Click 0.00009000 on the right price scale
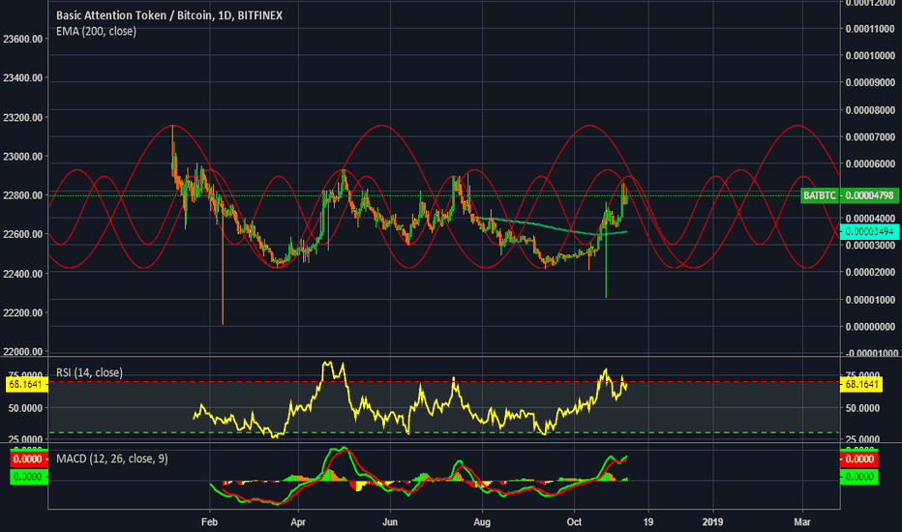This screenshot has width=902, height=532. [870, 83]
